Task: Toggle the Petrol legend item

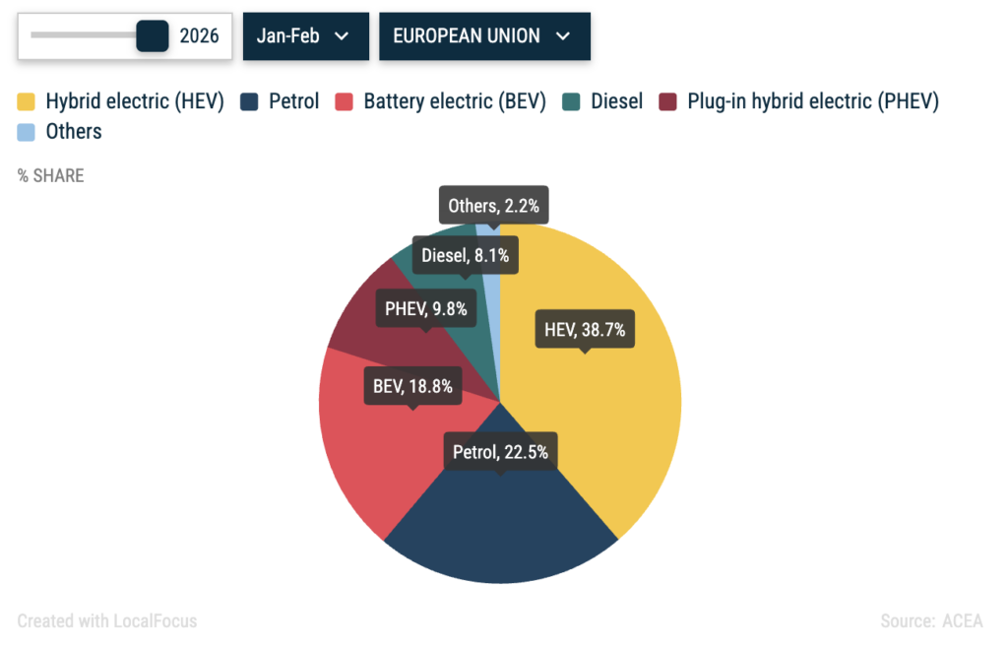Action: [x=280, y=101]
